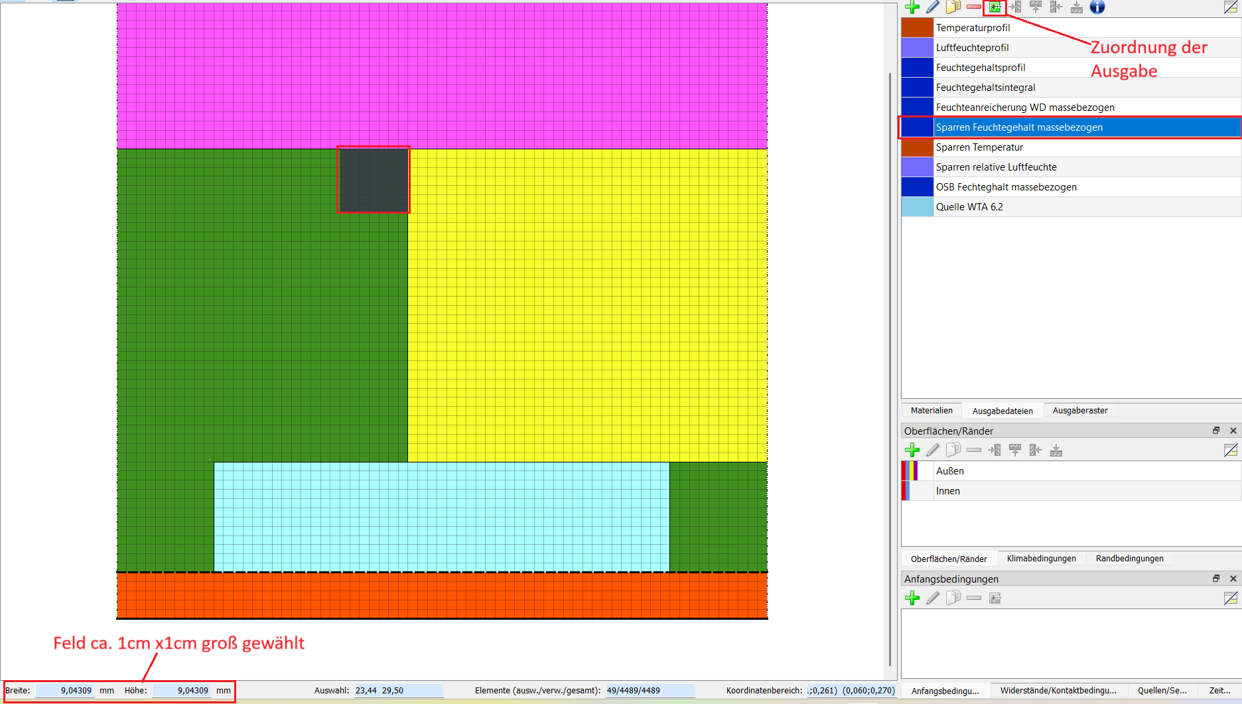Click the vertical scrollbar of the grid view
Viewport: 1242px width, 704px height.
click(890, 368)
